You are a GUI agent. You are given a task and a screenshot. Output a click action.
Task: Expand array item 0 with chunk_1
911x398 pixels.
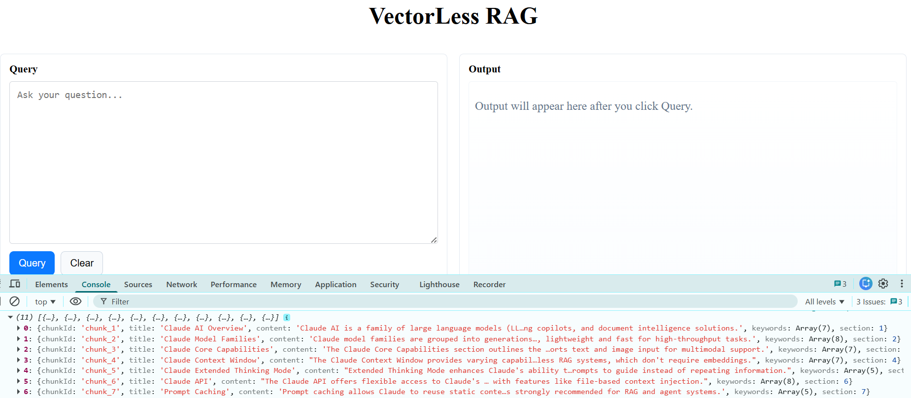[x=19, y=328]
